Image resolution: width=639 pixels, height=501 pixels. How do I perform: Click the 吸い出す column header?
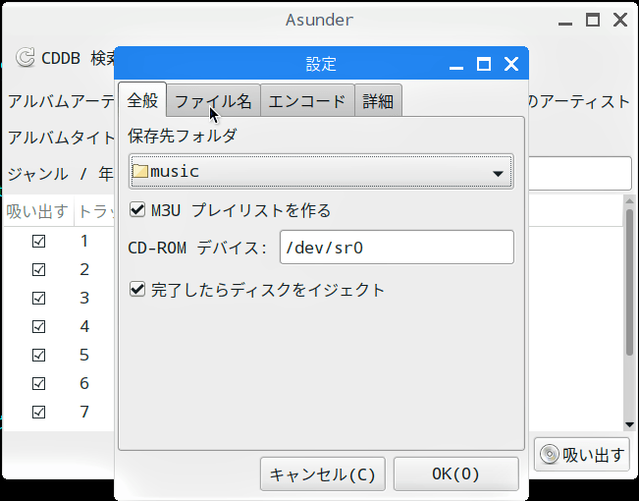pos(38,211)
